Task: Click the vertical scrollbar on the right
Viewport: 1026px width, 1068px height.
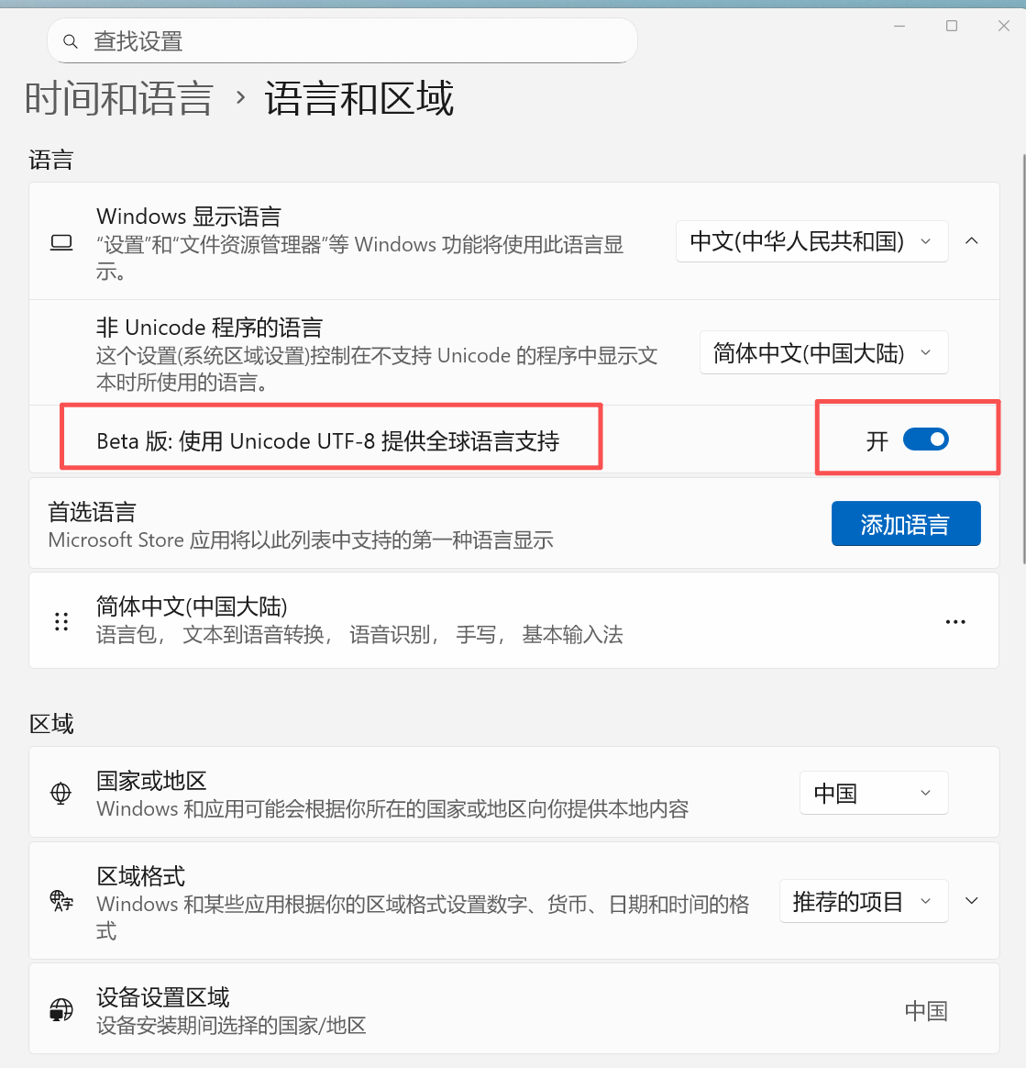Action: [x=1023, y=359]
